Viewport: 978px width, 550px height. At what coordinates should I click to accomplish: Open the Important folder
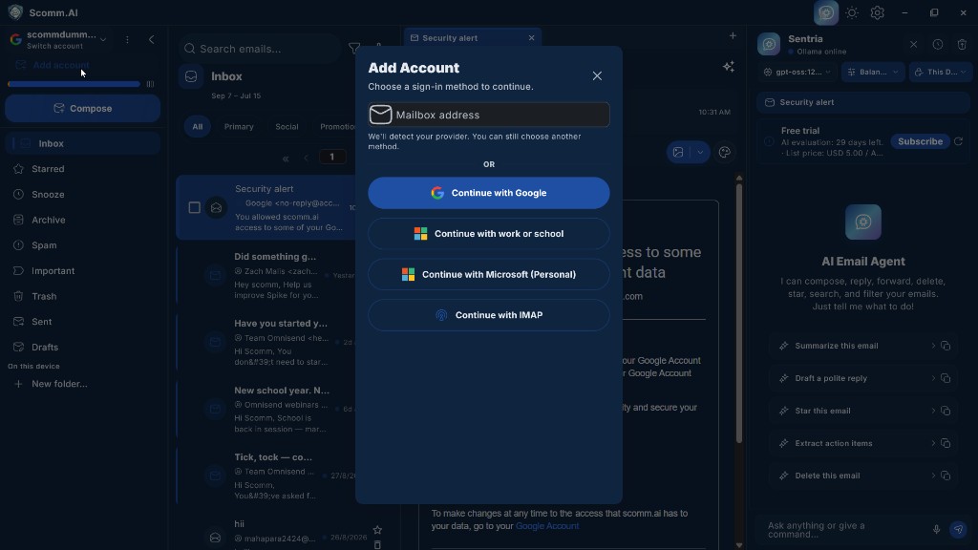[x=53, y=271]
